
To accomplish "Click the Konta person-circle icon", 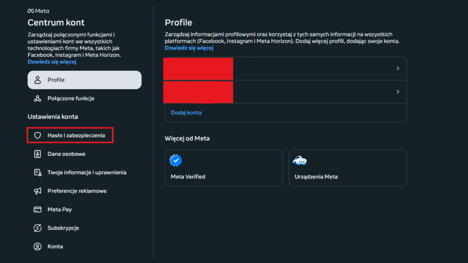I will pyautogui.click(x=37, y=246).
